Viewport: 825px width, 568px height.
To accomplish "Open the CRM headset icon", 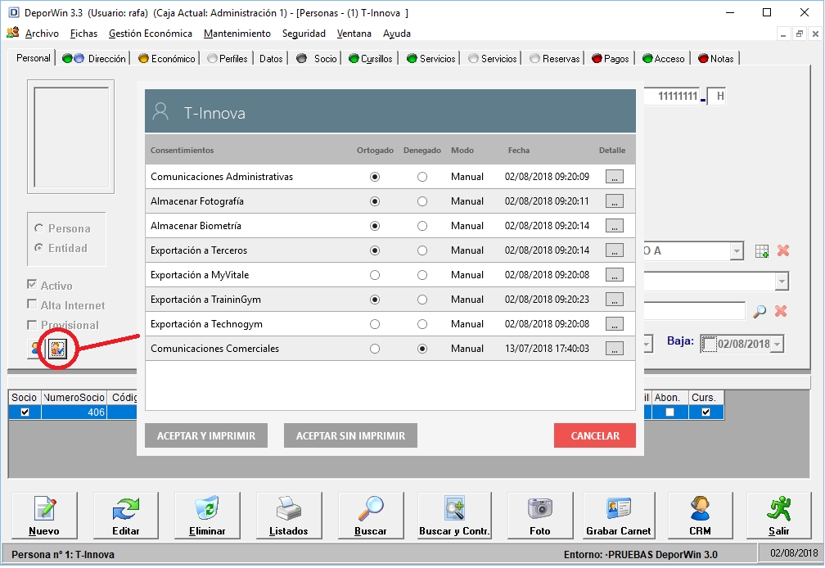I will 700,508.
